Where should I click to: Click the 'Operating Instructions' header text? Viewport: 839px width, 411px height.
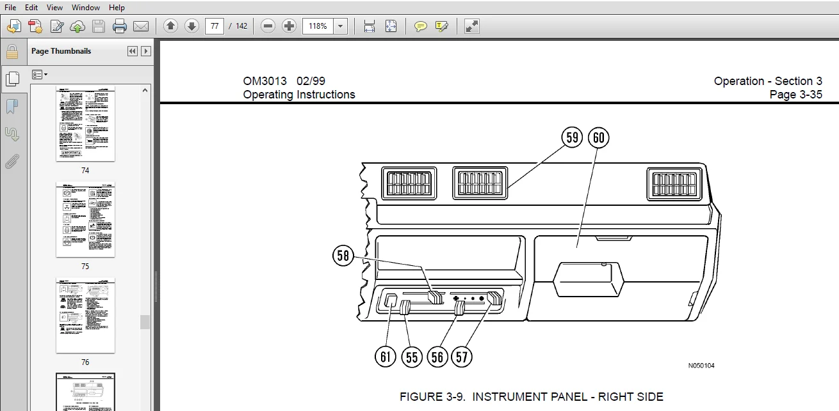point(299,95)
